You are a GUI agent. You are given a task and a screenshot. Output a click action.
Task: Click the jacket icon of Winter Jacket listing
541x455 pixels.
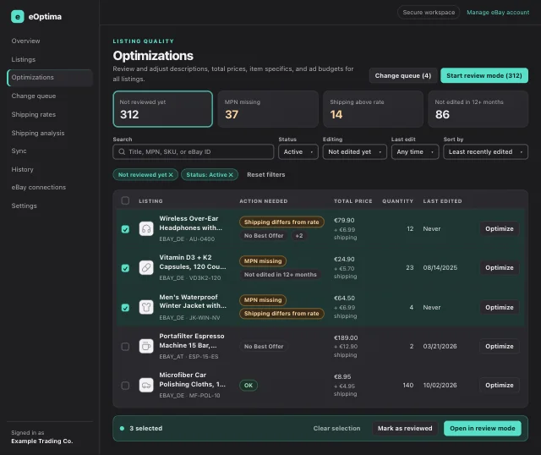tap(146, 307)
